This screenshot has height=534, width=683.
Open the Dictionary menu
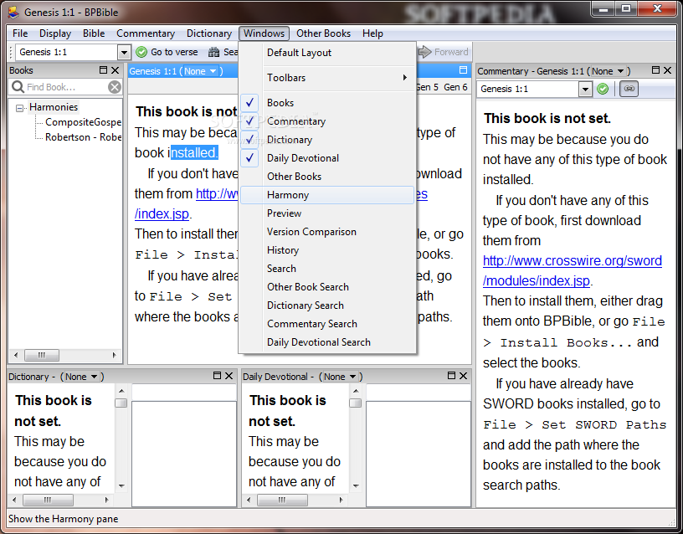(209, 33)
